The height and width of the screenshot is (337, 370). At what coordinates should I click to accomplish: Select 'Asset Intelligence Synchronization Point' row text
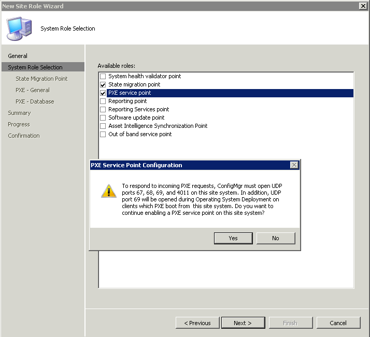click(158, 126)
